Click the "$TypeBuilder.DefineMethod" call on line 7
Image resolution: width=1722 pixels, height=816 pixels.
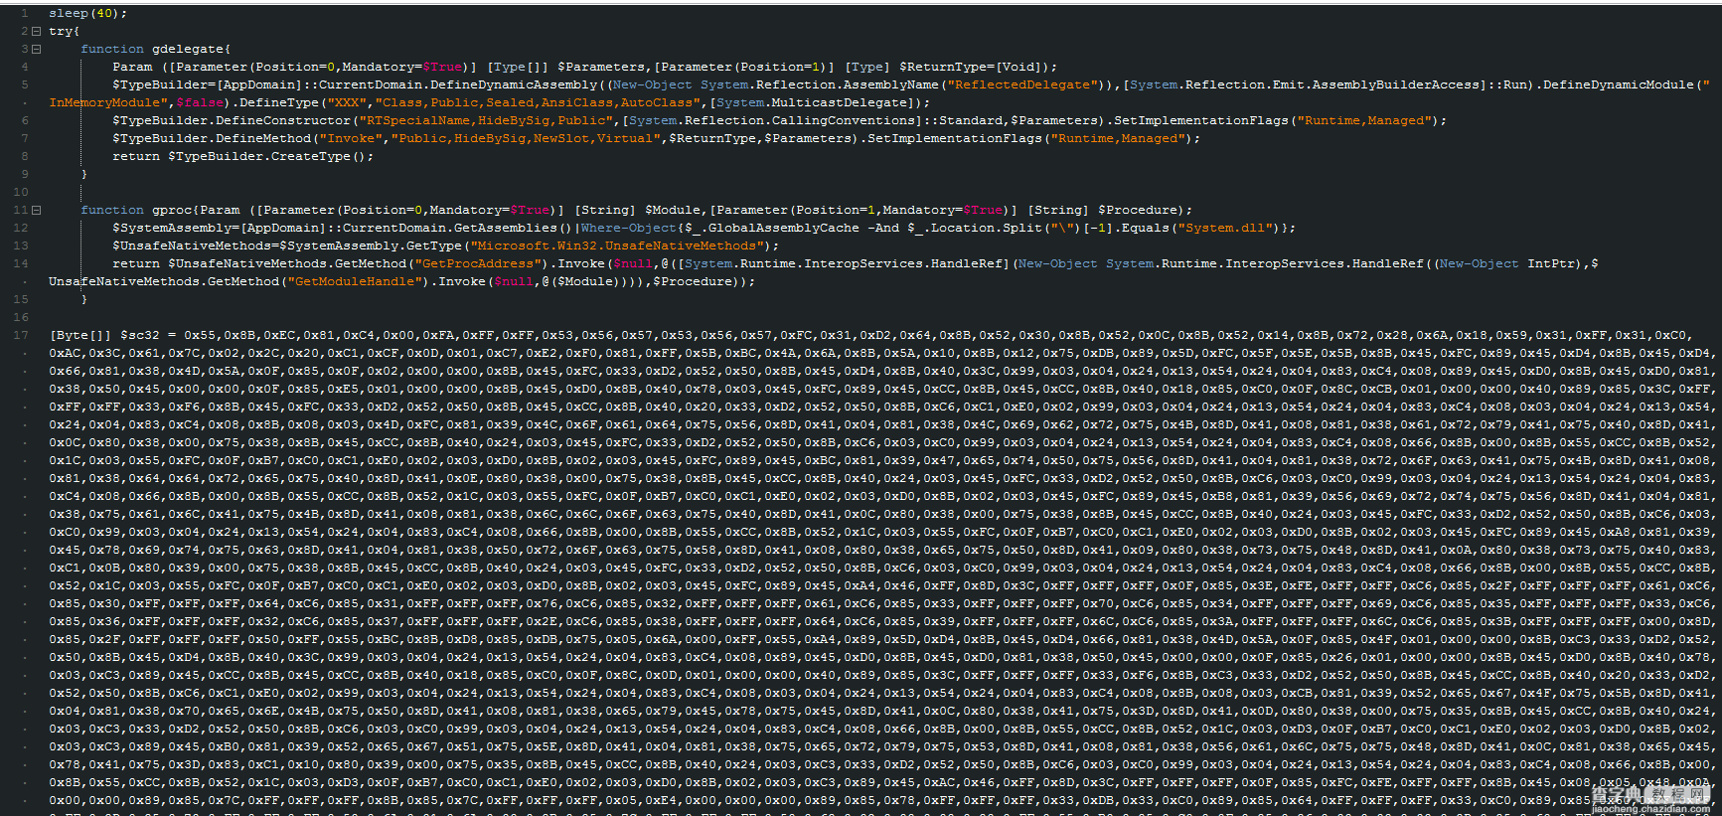click(212, 138)
